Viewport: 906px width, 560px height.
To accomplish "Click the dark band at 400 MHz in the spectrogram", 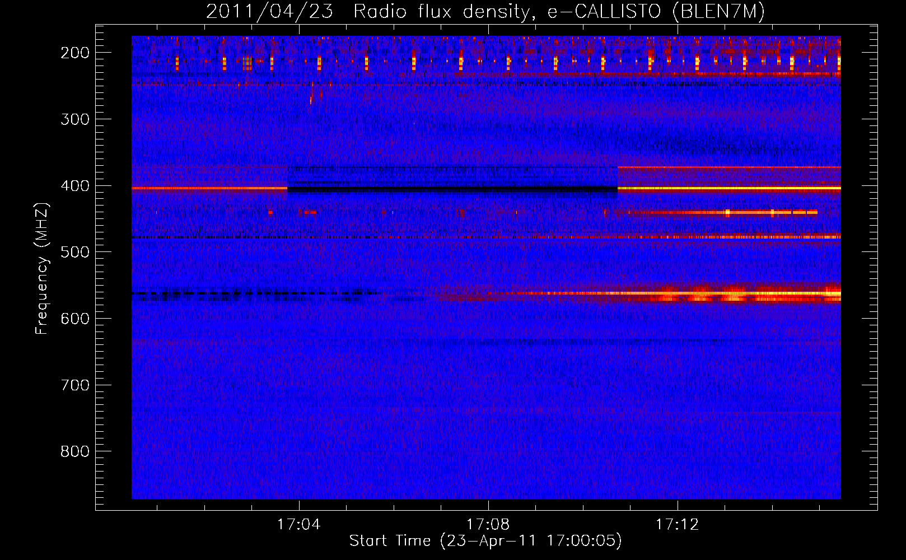I will coord(452,190).
